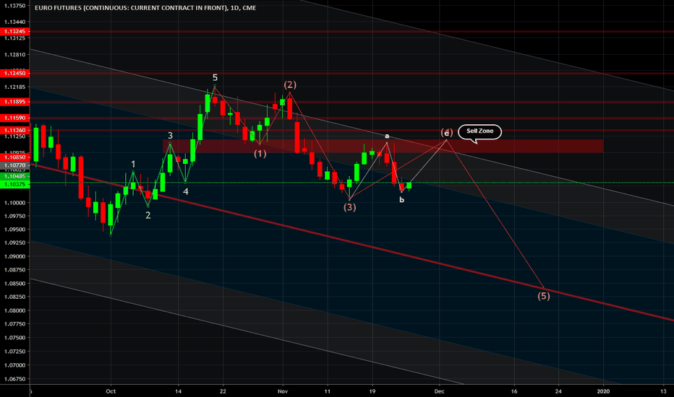Select the white wave label 5 at the October peak
Screen dimensions: 674x397
point(215,78)
